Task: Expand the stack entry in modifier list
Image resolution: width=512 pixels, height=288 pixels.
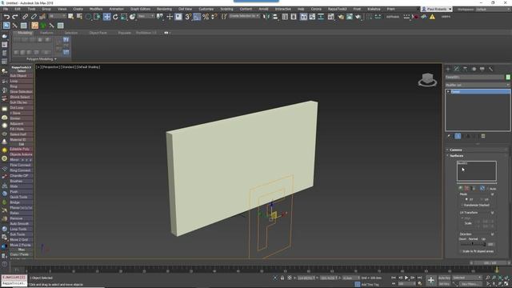Action: [448, 92]
